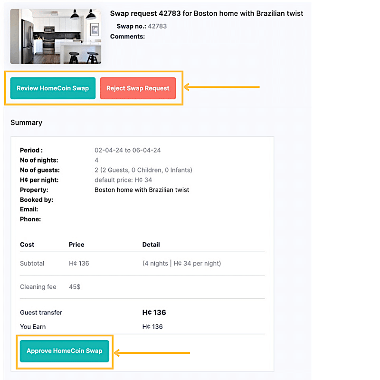This screenshot has width=380, height=380.
Task: Click the bold Guest transfer amount
Action: (154, 313)
